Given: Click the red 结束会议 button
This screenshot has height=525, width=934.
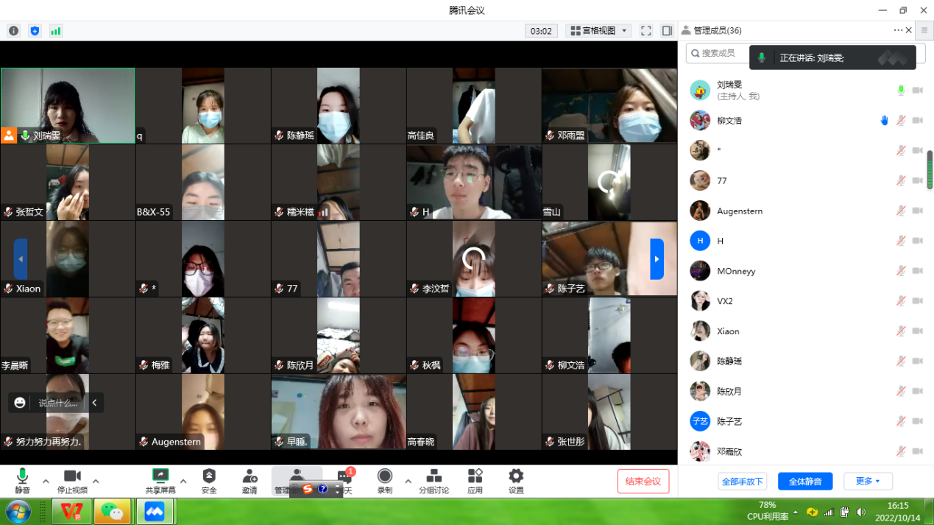Looking at the screenshot, I should tap(643, 482).
